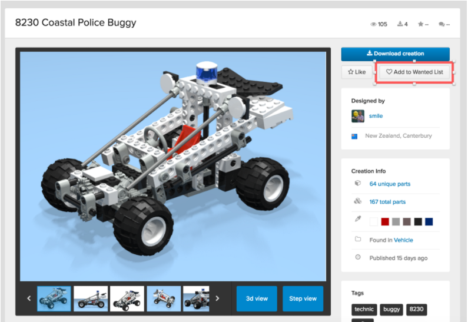Select the technic tag

click(364, 309)
